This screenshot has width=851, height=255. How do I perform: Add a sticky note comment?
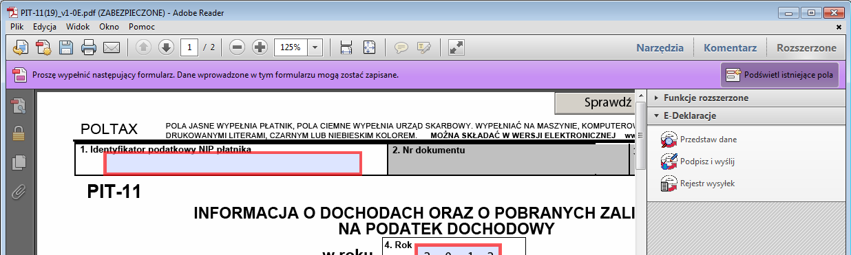401,47
